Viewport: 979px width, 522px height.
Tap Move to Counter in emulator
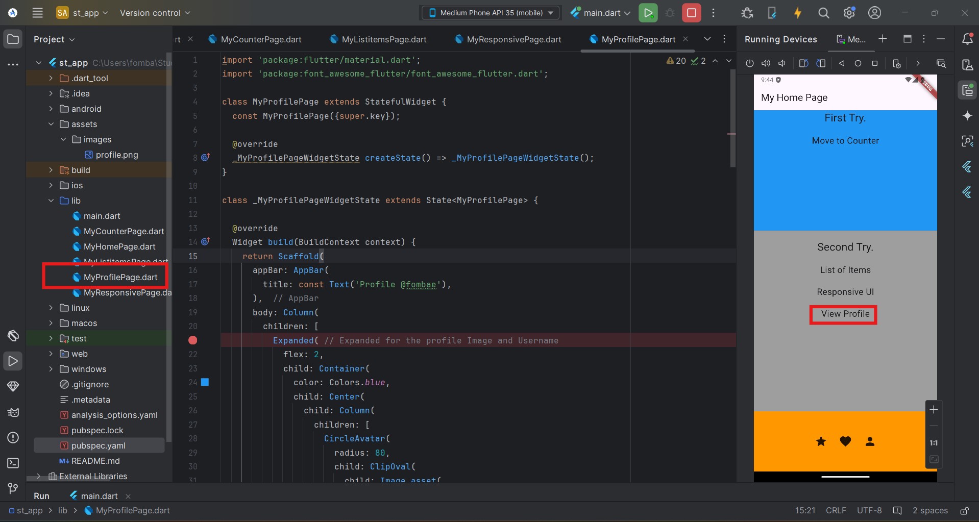tap(845, 141)
